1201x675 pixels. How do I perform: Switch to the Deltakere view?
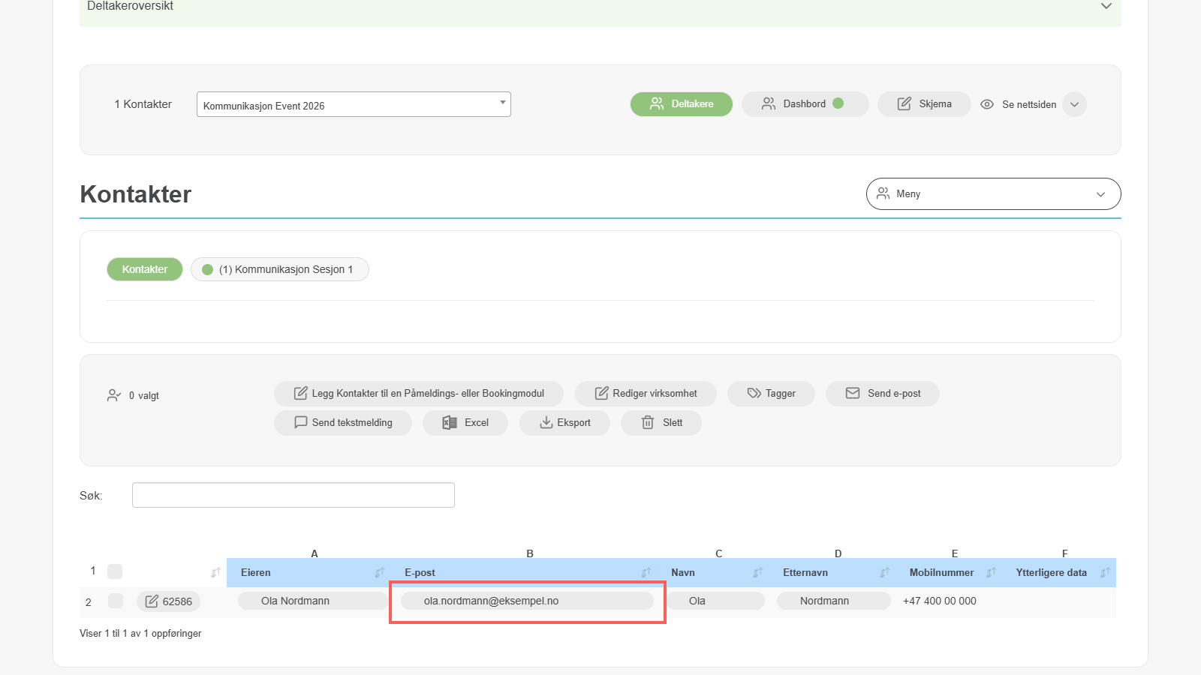[x=681, y=104]
